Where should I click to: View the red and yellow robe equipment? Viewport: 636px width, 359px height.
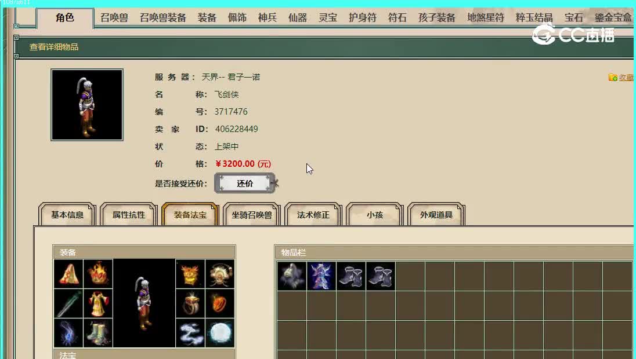tap(98, 303)
